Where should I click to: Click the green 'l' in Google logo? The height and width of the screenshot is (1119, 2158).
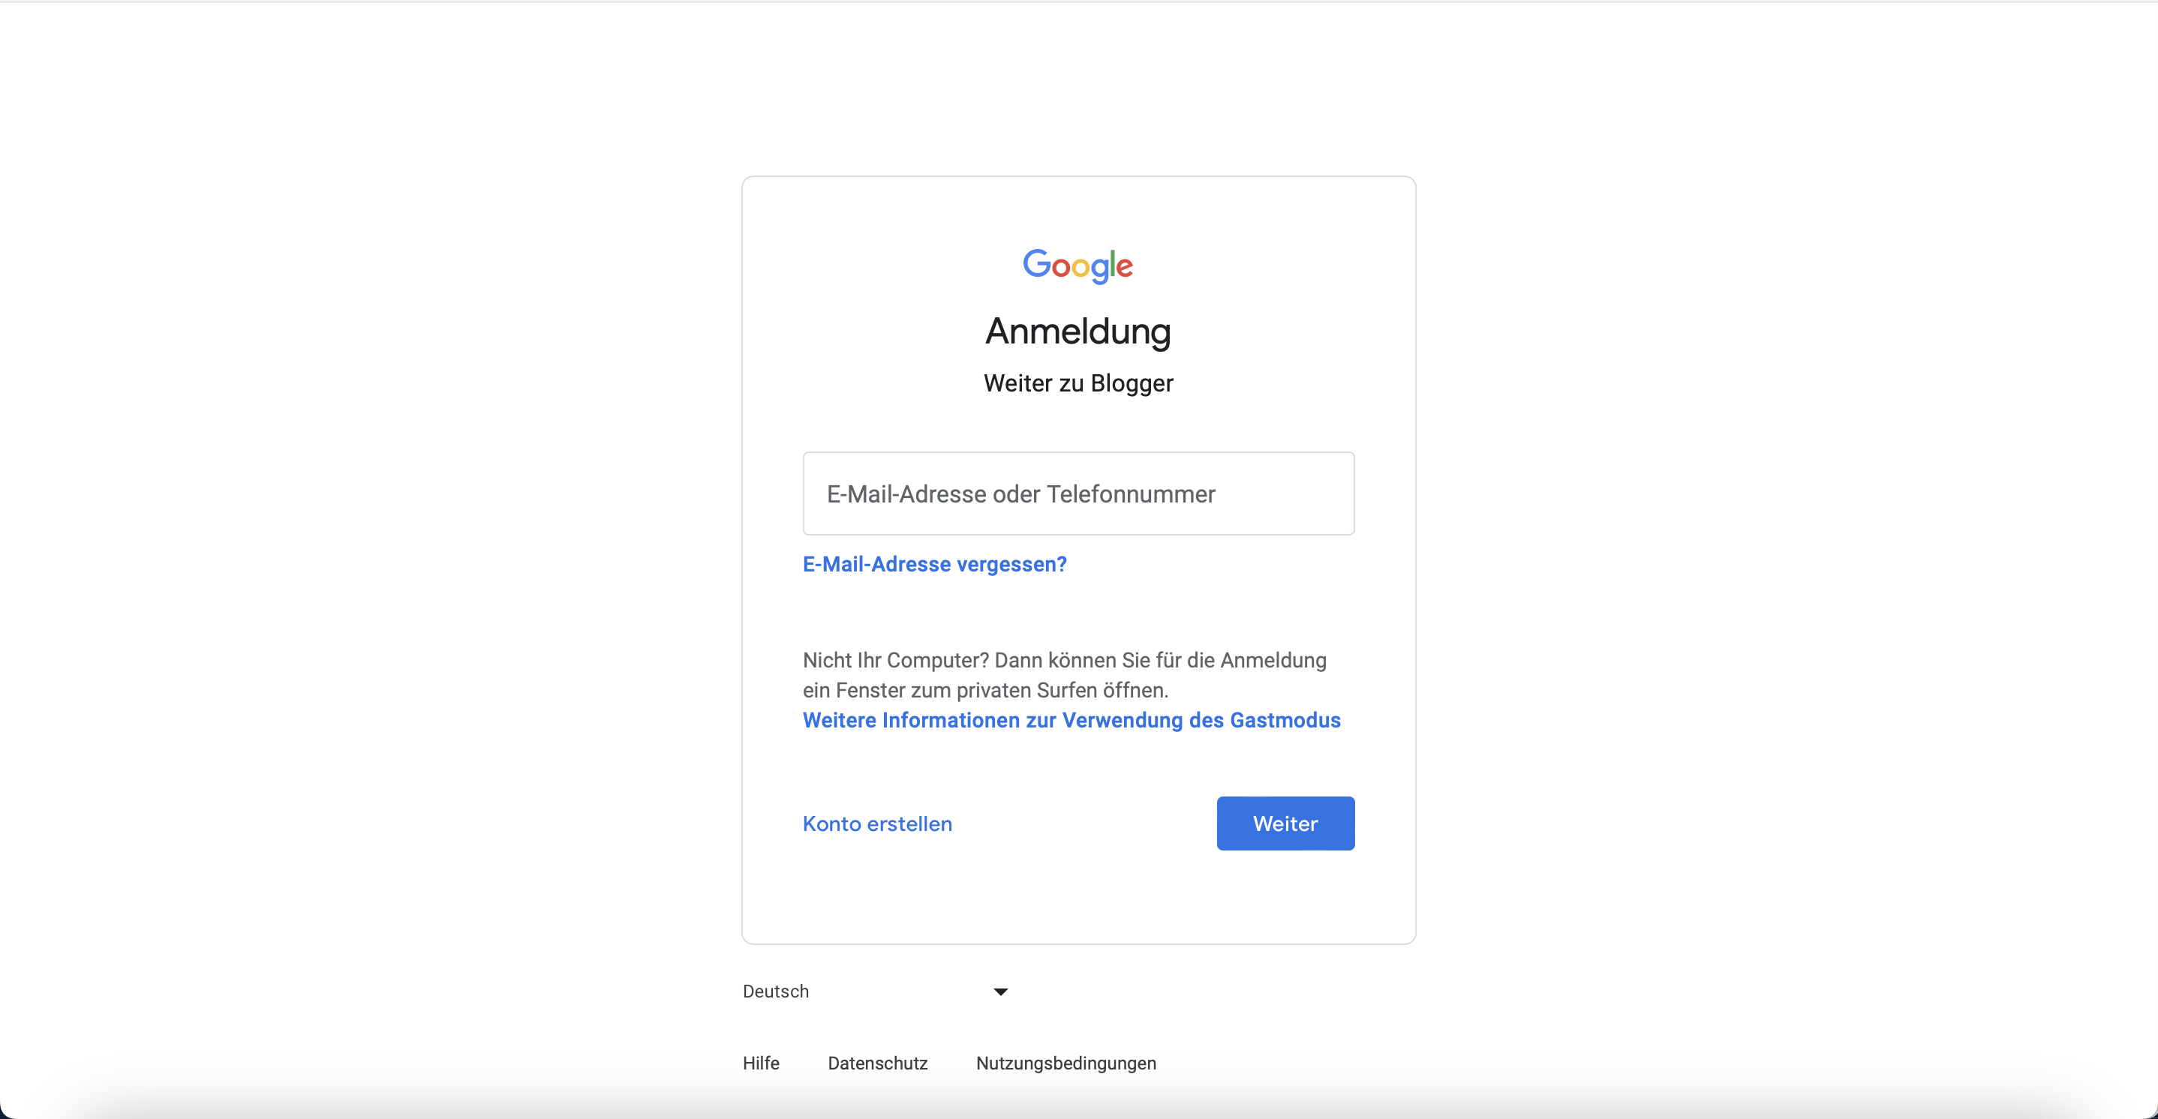(1113, 264)
